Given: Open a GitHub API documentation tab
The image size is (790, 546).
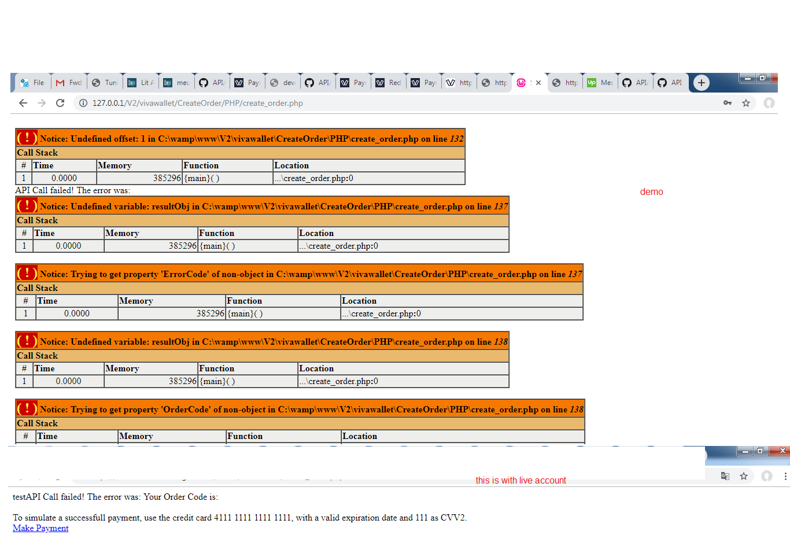Looking at the screenshot, I should click(212, 83).
